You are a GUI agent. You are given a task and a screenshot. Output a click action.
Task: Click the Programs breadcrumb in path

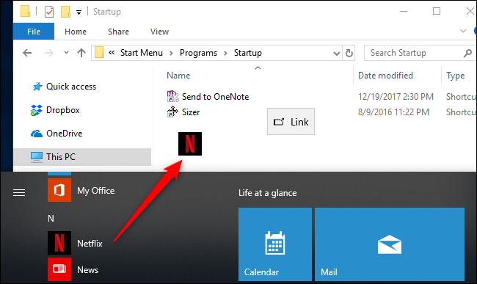coord(198,53)
